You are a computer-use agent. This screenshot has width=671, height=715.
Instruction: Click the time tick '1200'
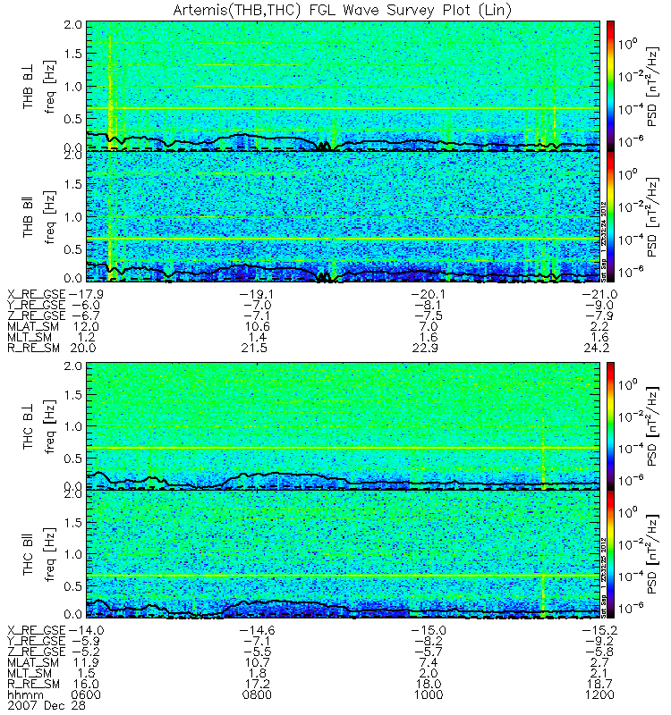pos(599,695)
